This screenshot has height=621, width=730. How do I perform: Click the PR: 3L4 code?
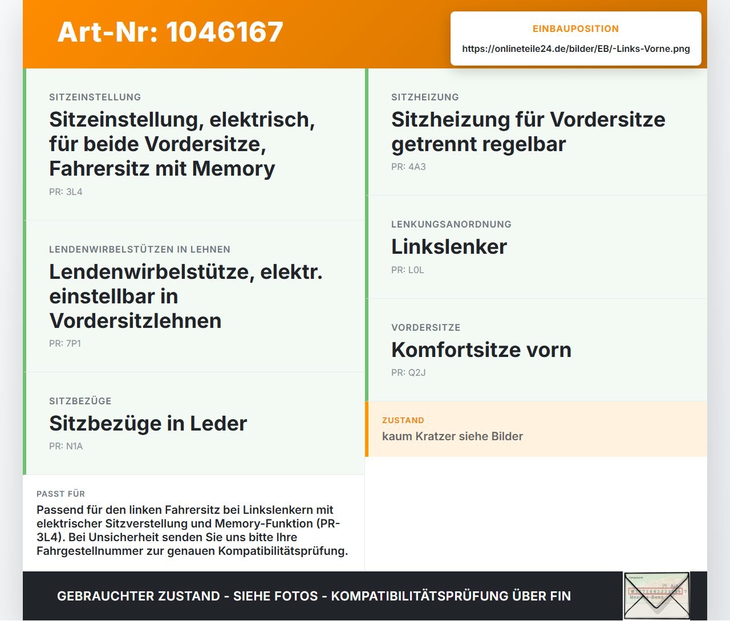pyautogui.click(x=66, y=192)
